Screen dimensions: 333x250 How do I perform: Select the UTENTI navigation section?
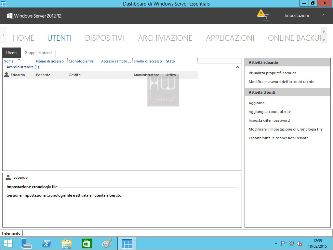point(59,38)
